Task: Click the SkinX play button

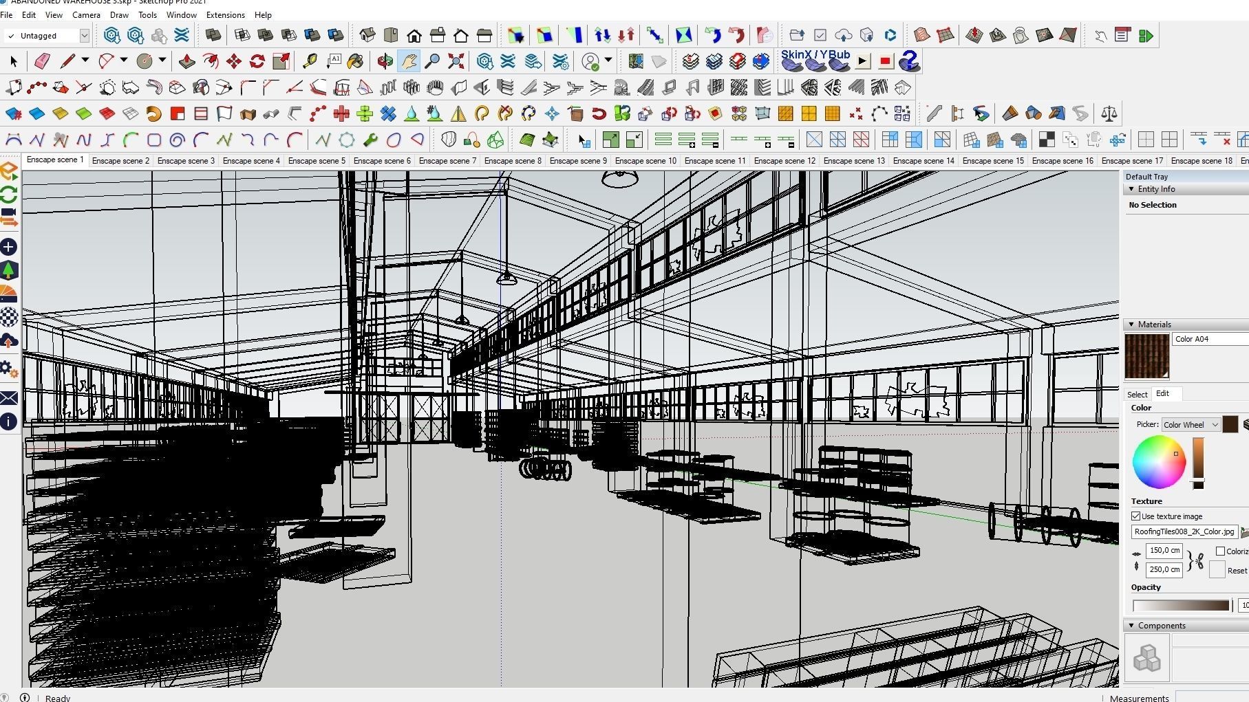Action: coord(862,62)
